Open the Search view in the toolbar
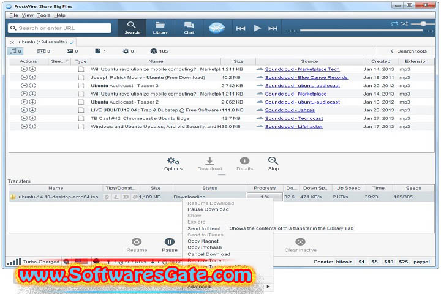The image size is (441, 294). pos(132,28)
